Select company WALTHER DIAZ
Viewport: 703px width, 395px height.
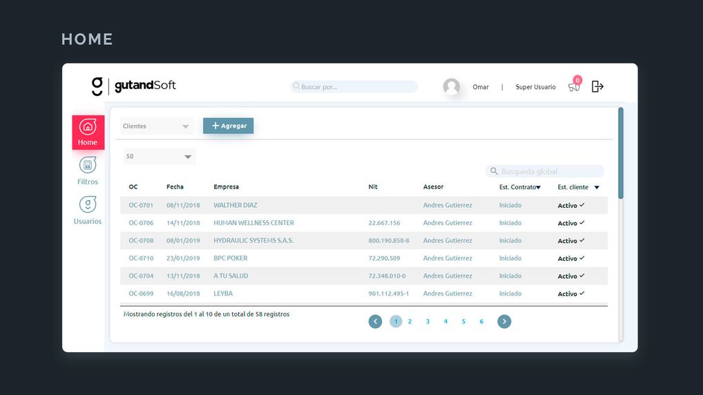[235, 205]
